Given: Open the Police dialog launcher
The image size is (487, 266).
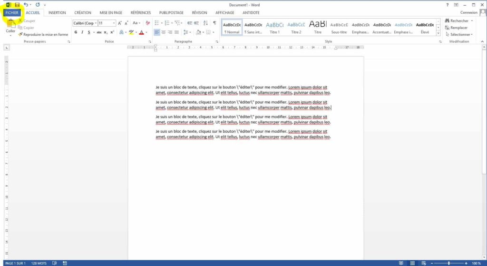Looking at the screenshot, I should 150,42.
